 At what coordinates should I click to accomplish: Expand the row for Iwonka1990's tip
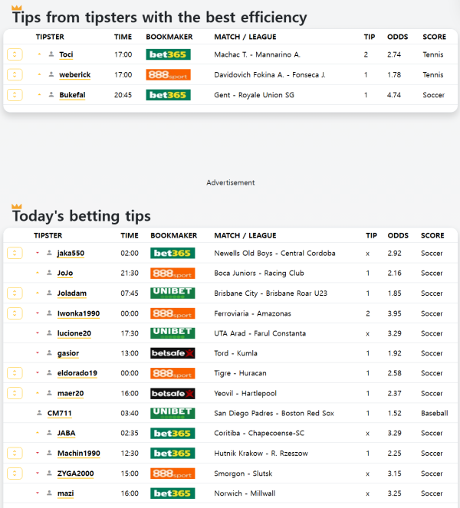tap(15, 313)
